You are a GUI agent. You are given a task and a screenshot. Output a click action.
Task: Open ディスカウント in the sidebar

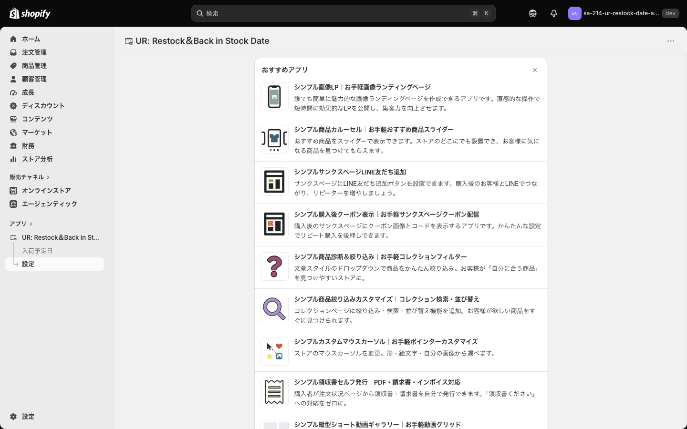(x=54, y=106)
